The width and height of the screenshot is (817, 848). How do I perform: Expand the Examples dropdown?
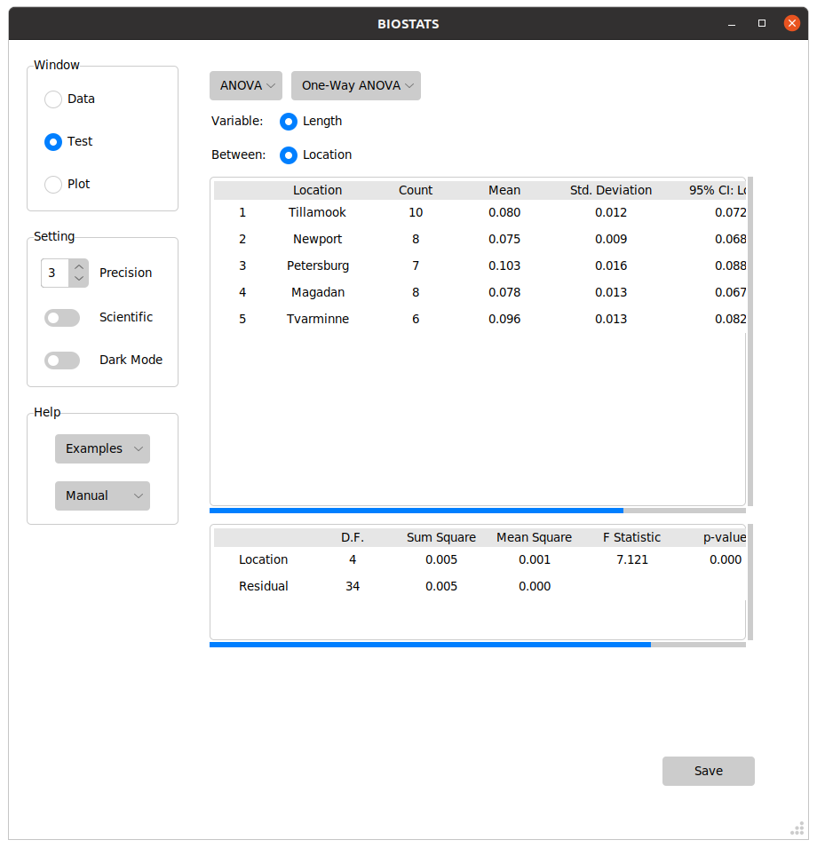[x=102, y=449]
